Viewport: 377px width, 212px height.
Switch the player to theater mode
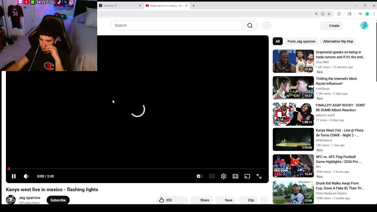pos(235,176)
